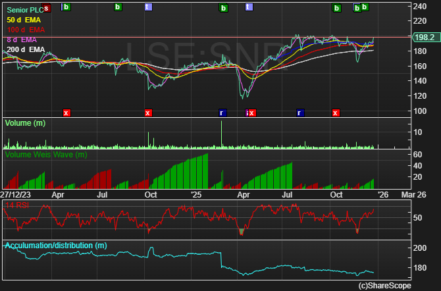
Task: Click the ShareScope copyright text
Action: point(384,285)
